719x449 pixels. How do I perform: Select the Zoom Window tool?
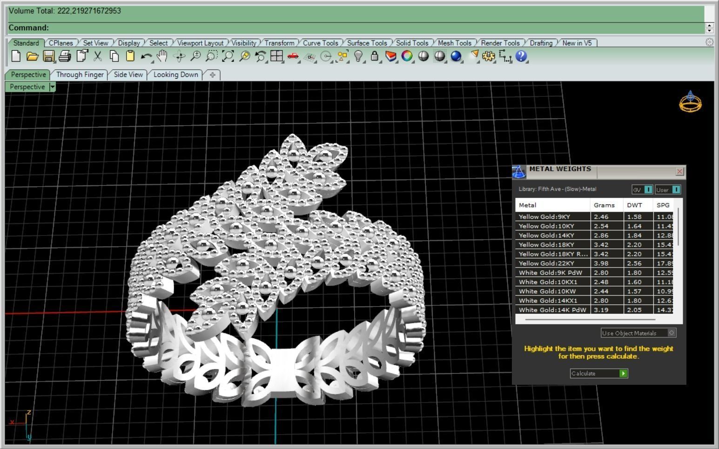(211, 56)
